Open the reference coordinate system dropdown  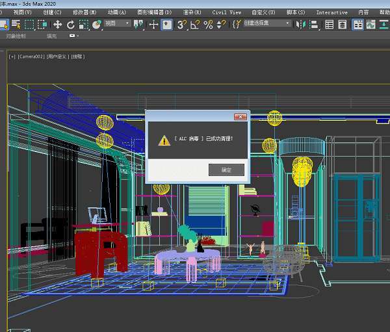tap(117, 24)
